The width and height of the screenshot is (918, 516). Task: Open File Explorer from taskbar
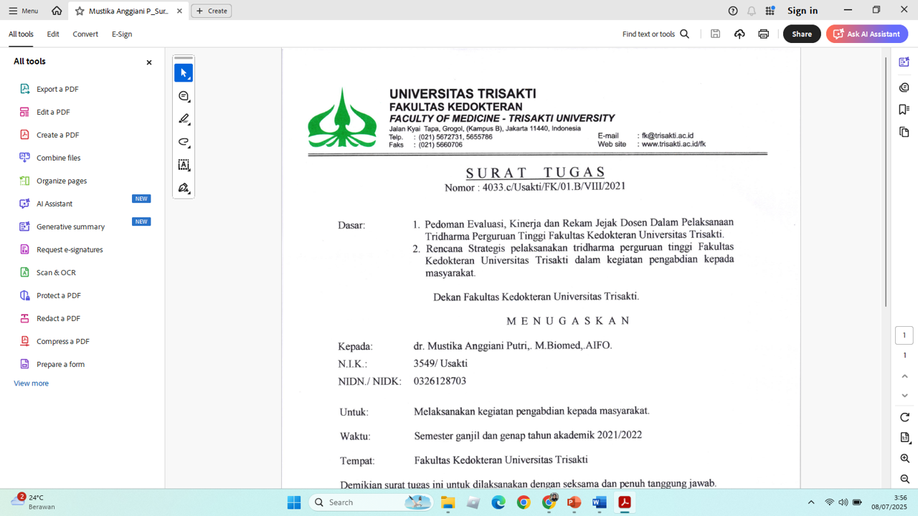(448, 502)
